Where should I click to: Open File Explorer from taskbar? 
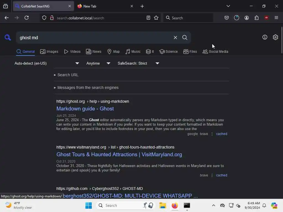163,205
